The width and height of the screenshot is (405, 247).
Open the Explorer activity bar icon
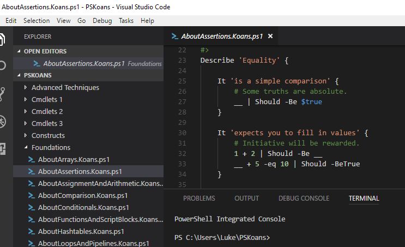[2, 39]
